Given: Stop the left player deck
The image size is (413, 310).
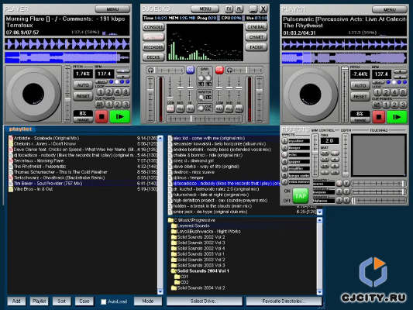Looking at the screenshot, I should coord(102,116).
